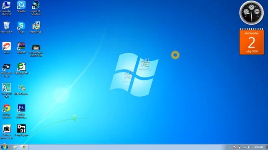Viewport: 268px width, 150px height.
Task: Open Windows Explorer from the taskbar
Action: [x=15, y=147]
